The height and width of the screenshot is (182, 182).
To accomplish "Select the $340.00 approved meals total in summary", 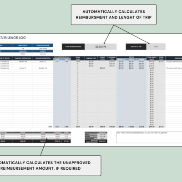I will click(43, 141).
